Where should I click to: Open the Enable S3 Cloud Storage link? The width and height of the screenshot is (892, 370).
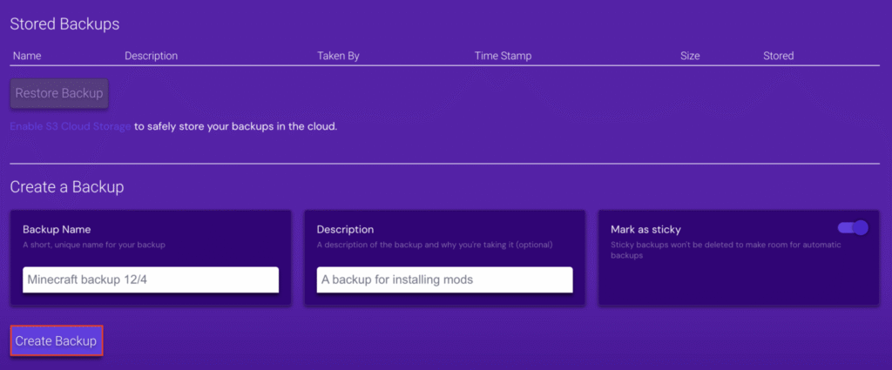(71, 126)
